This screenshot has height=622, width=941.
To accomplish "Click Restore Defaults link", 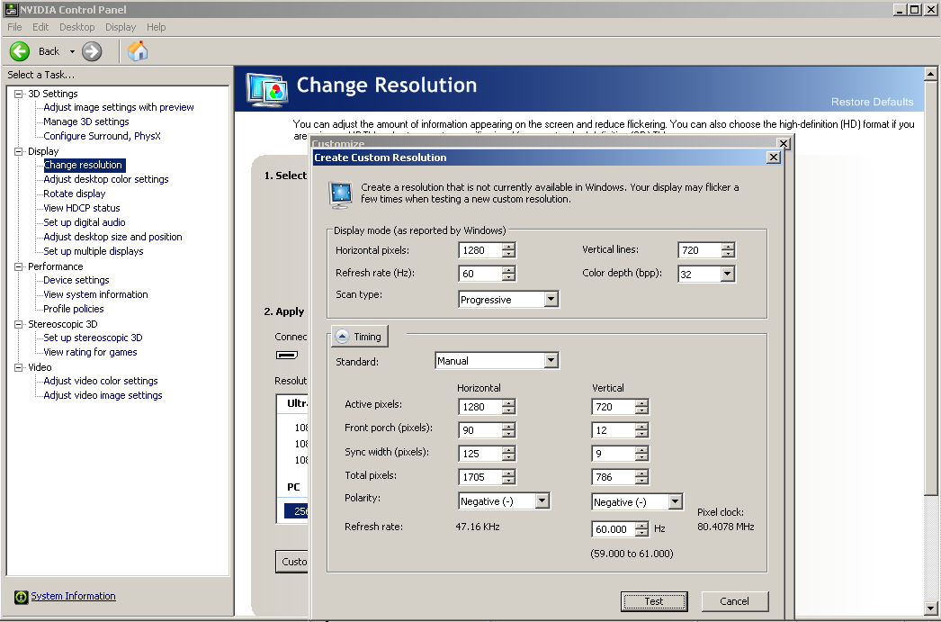I will click(872, 102).
